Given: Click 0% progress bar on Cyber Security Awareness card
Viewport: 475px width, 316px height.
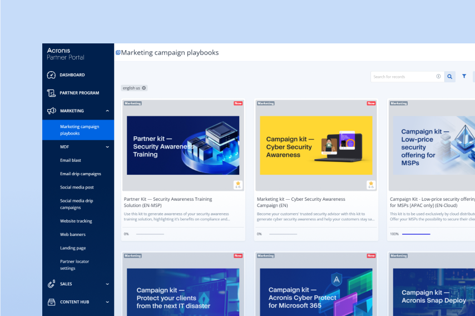Looking at the screenshot, I should point(283,234).
